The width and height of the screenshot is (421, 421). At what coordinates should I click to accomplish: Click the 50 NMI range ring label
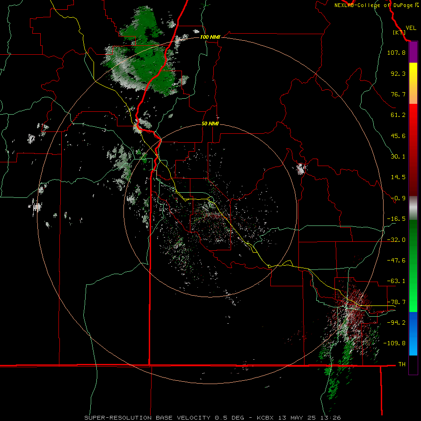[x=210, y=123]
